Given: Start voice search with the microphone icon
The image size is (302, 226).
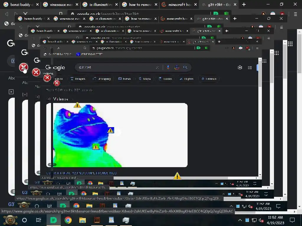Looking at the screenshot, I should [x=168, y=67].
